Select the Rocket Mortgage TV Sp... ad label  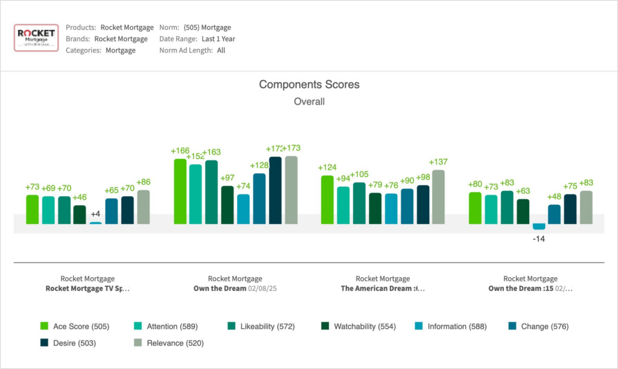(88, 289)
